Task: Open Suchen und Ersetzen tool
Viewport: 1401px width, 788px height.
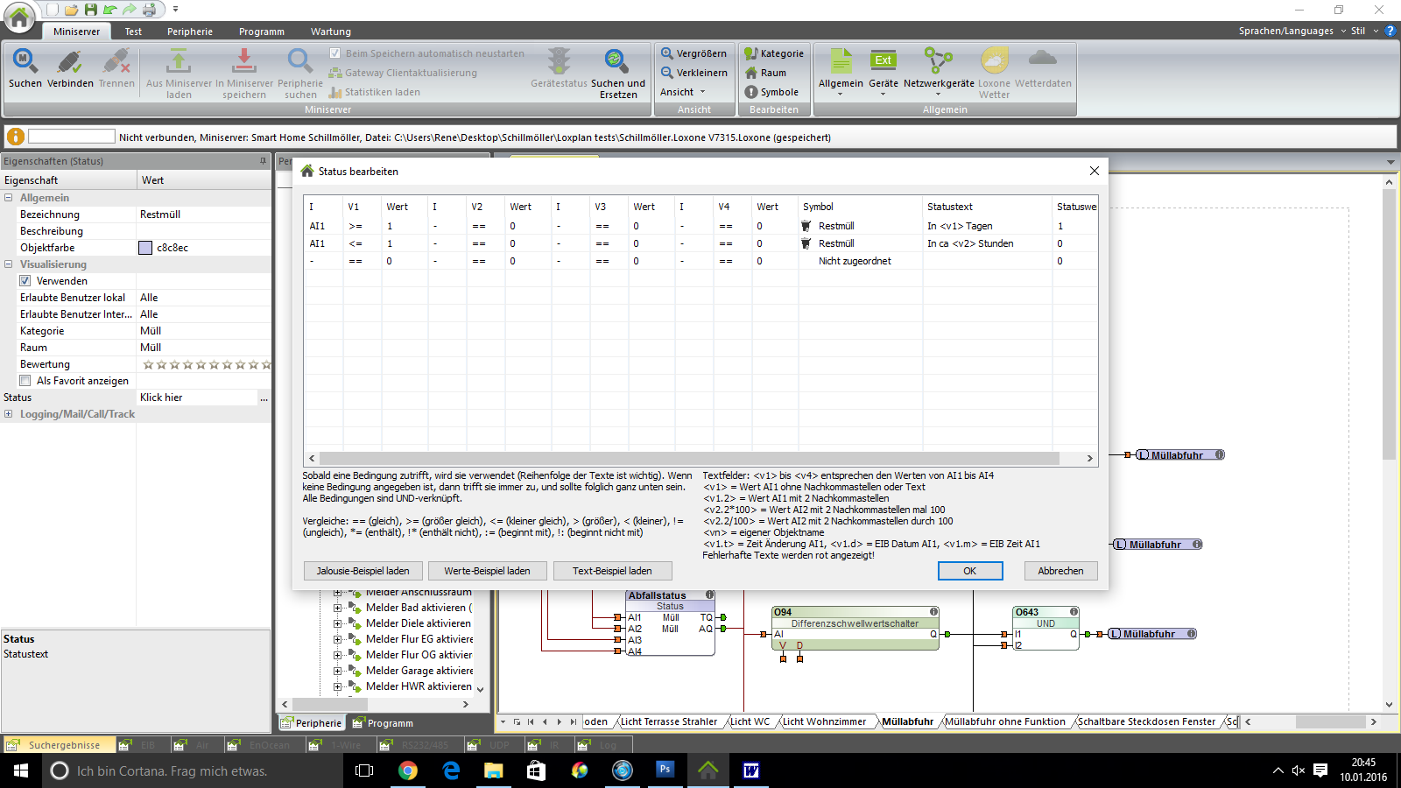Action: click(616, 62)
